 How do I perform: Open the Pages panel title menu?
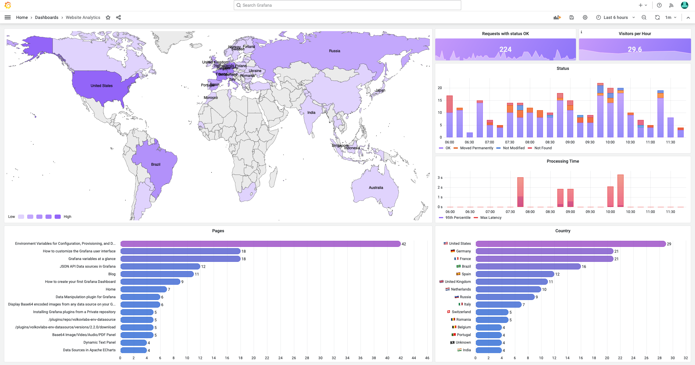click(218, 231)
